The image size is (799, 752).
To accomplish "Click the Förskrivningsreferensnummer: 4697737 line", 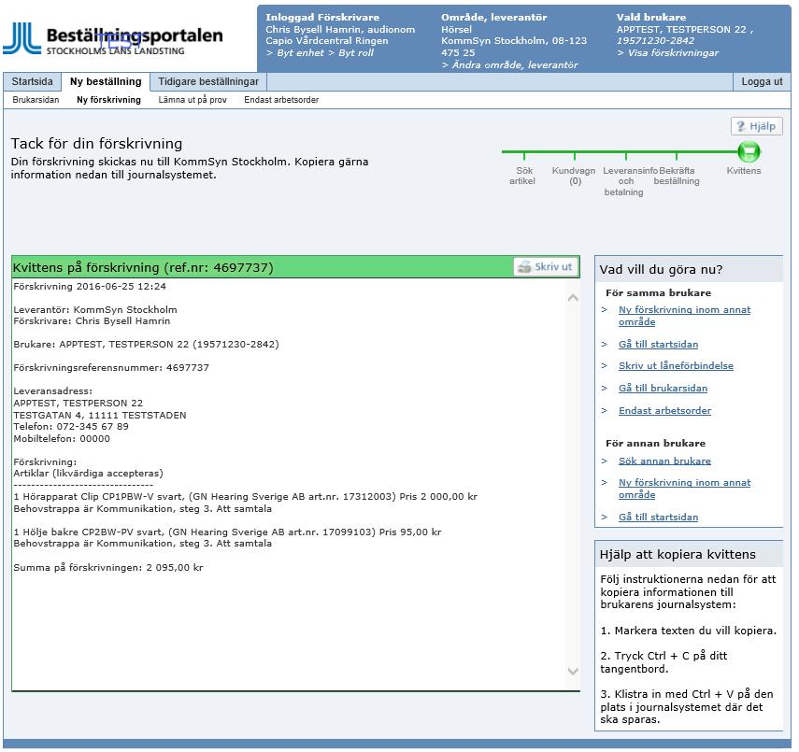I will (x=111, y=367).
